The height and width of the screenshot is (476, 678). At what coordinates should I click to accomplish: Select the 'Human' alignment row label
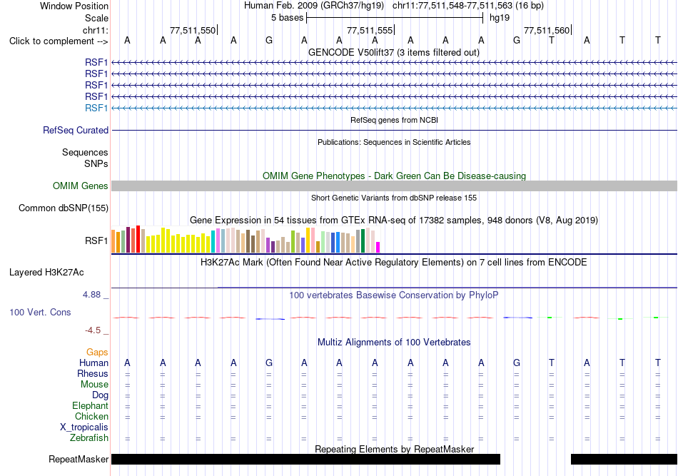coord(93,363)
